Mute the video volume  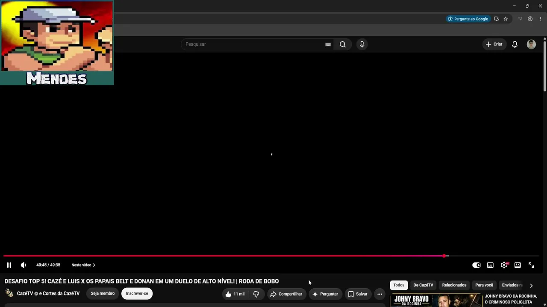click(x=24, y=265)
